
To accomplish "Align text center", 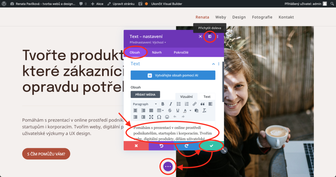I will pyautogui.click(x=135, y=110).
